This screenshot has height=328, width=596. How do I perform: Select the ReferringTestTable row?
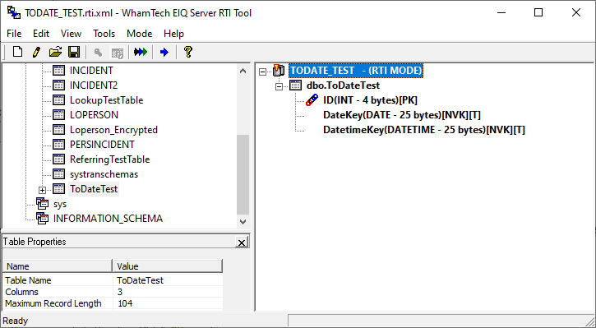110,159
